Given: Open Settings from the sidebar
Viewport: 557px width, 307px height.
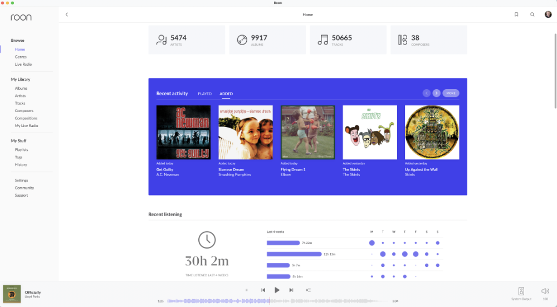Looking at the screenshot, I should 21,180.
